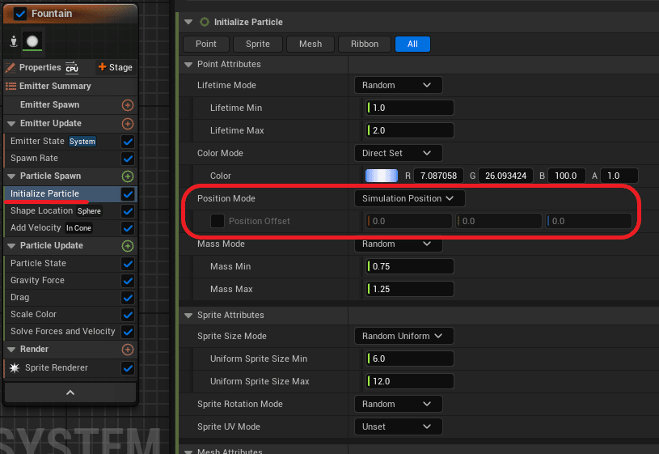This screenshot has height=454, width=659.
Task: Open the Lifetime Mode dropdown
Action: tap(398, 85)
